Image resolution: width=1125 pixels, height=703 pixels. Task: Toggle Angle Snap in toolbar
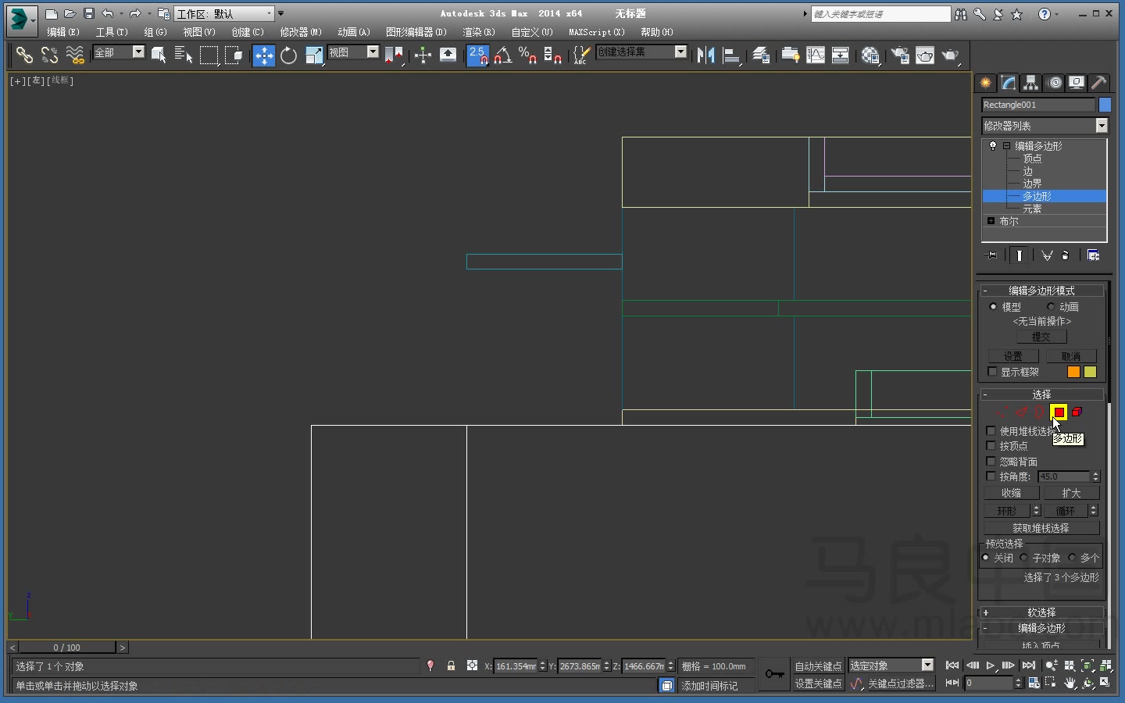(x=503, y=55)
